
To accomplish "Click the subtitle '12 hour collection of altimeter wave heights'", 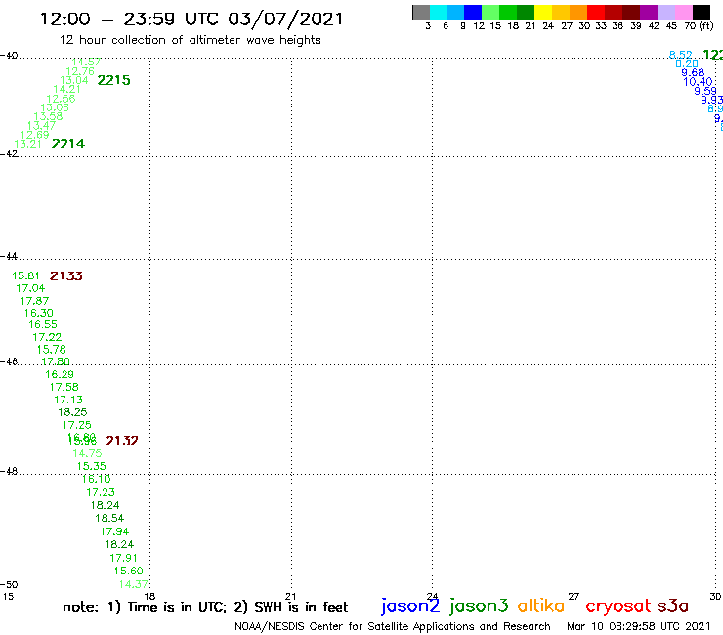I will pyautogui.click(x=190, y=40).
